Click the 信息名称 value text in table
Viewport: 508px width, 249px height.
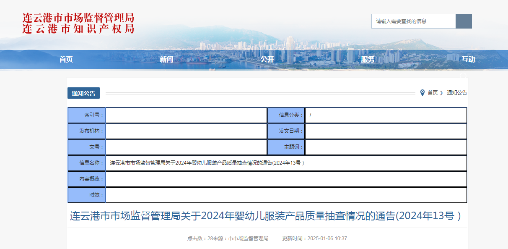207,163
